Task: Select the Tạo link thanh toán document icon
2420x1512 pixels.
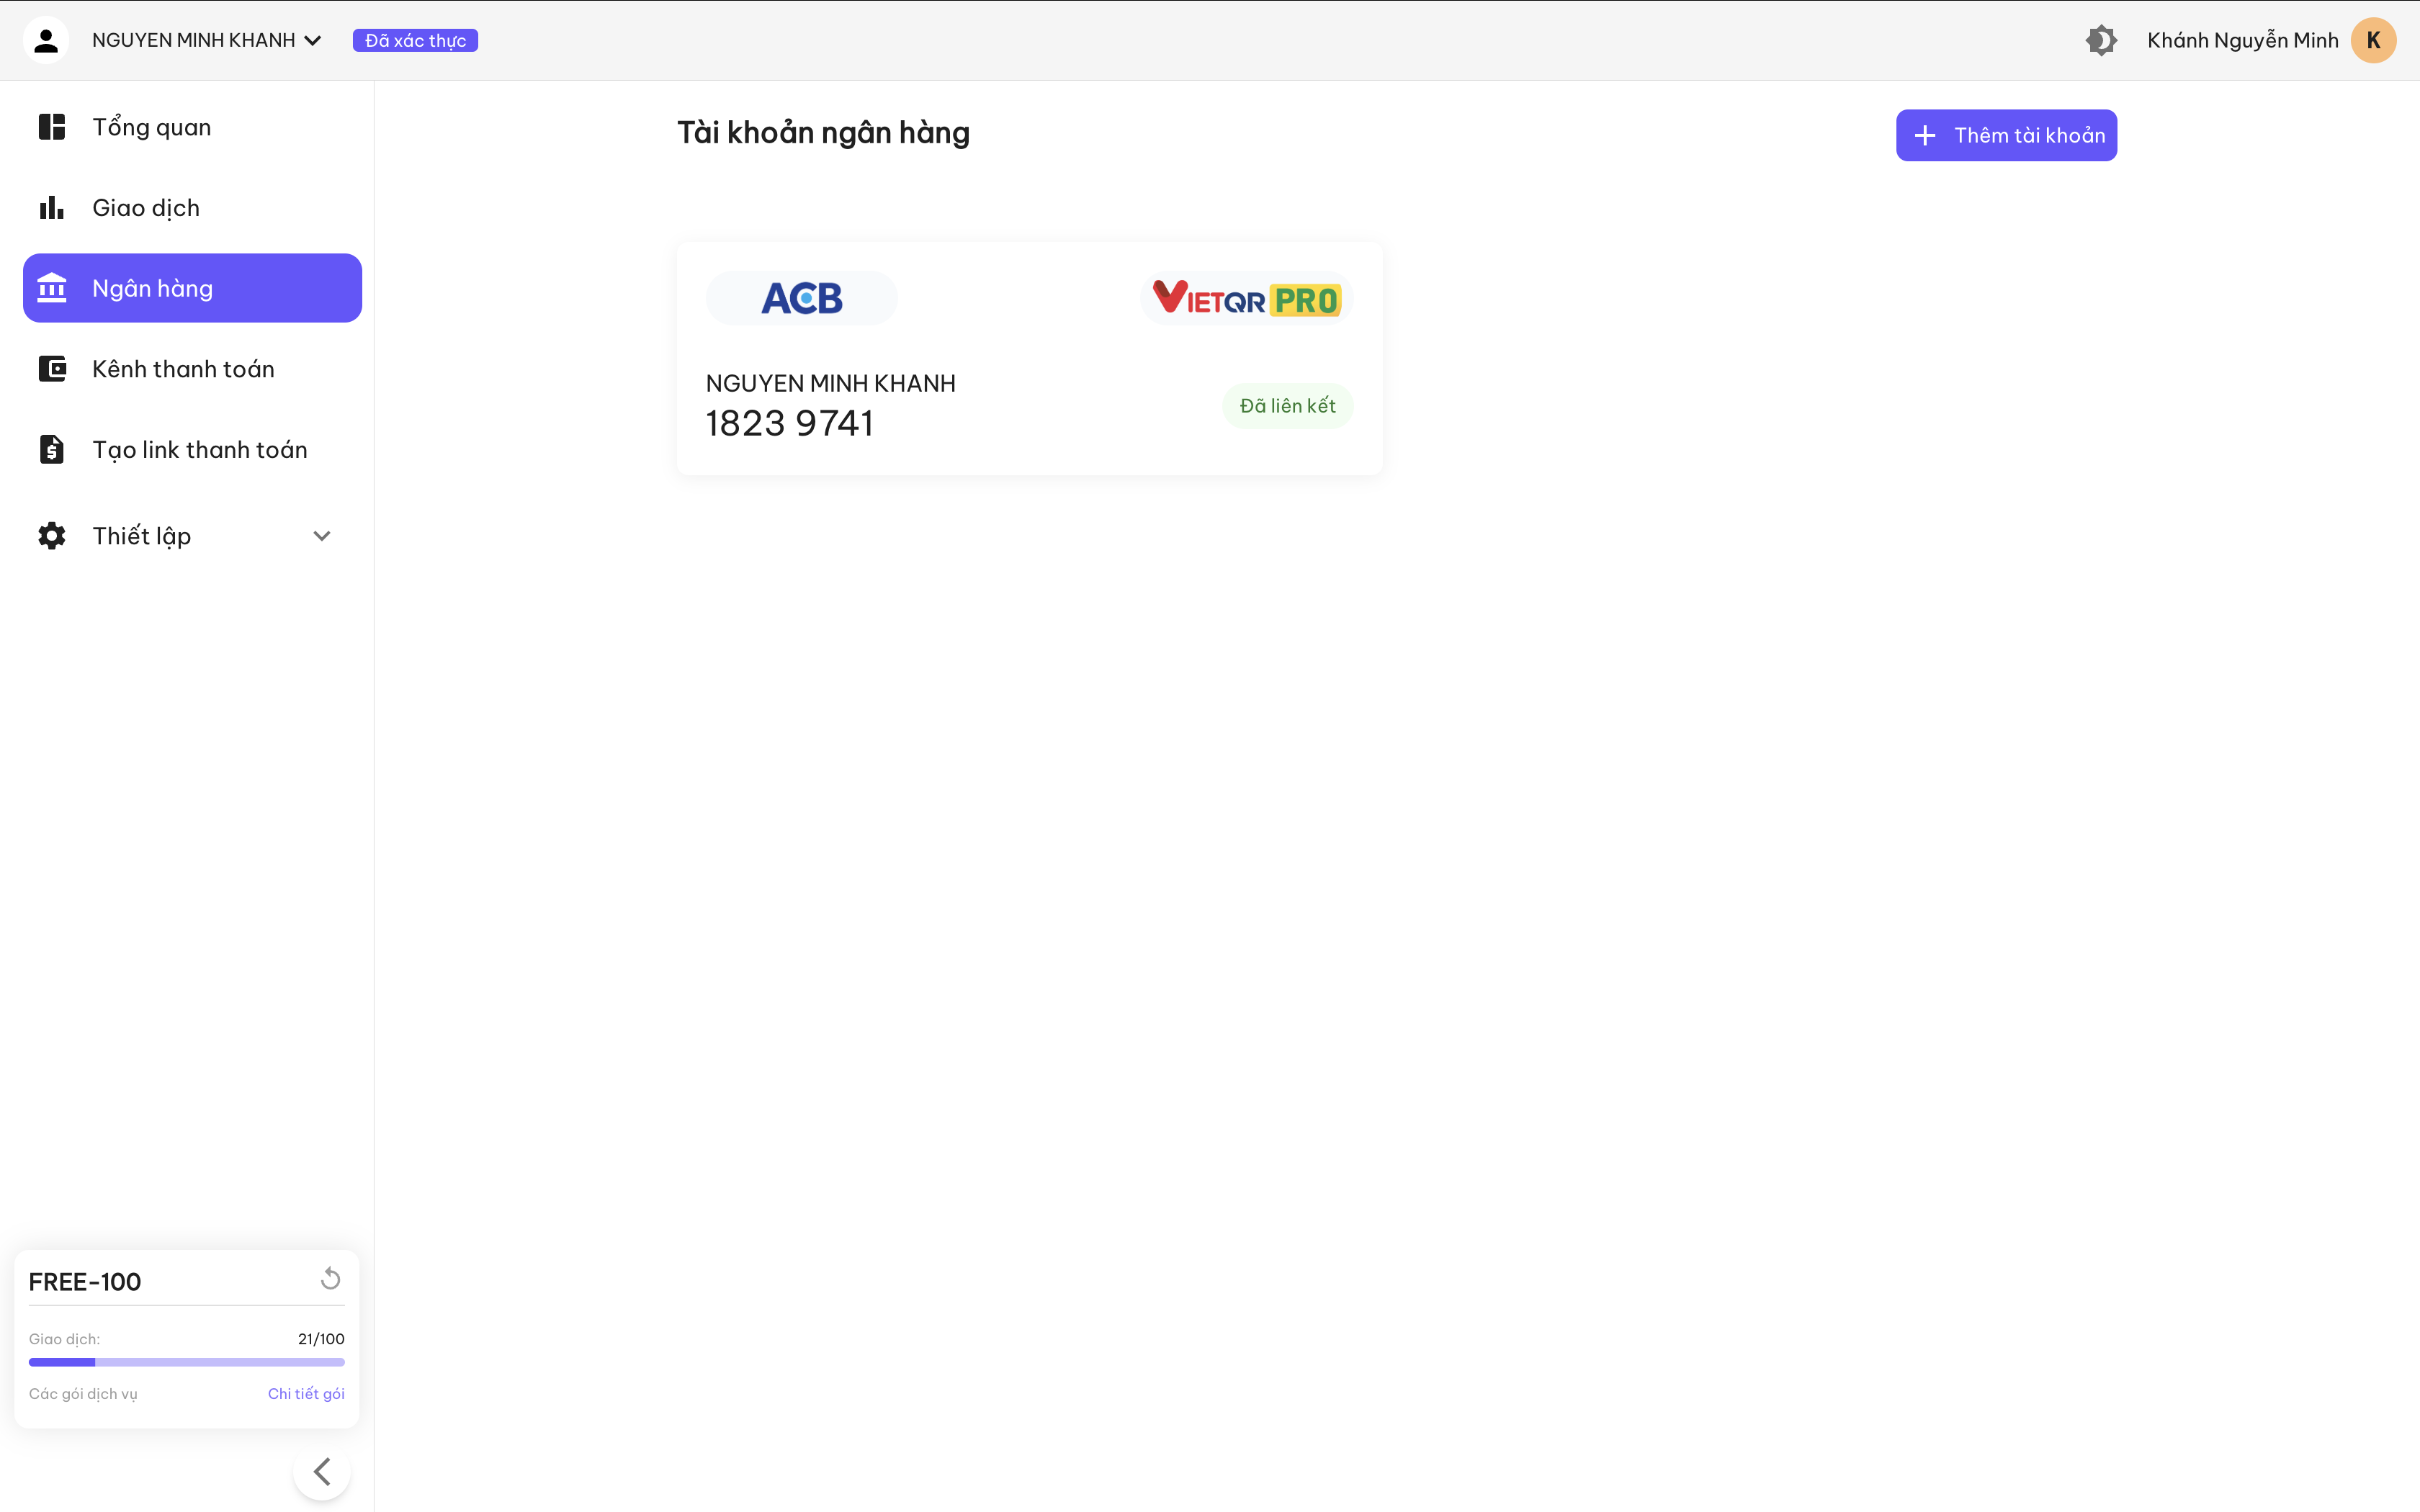Action: 51,448
